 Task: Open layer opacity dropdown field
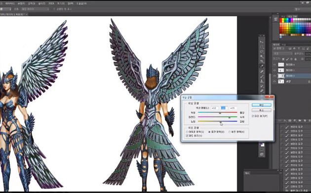pos(308,53)
